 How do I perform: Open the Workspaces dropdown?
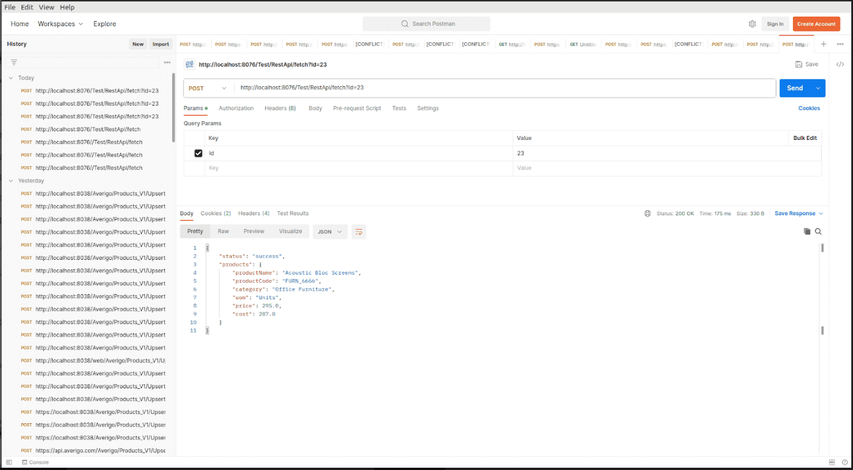tap(61, 24)
